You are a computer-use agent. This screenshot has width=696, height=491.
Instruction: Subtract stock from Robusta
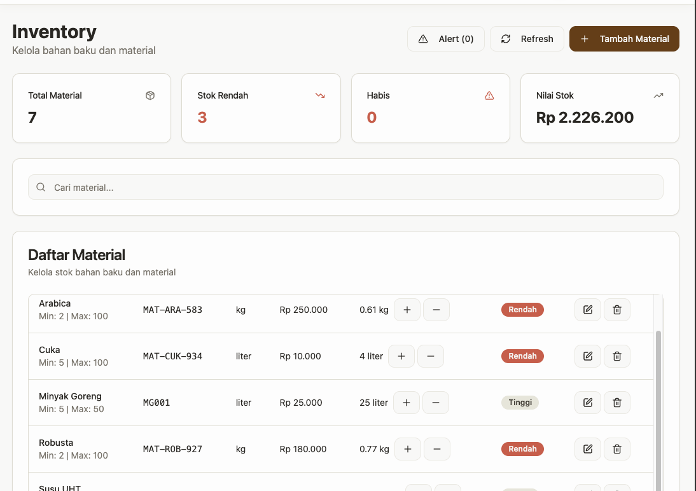[437, 449]
